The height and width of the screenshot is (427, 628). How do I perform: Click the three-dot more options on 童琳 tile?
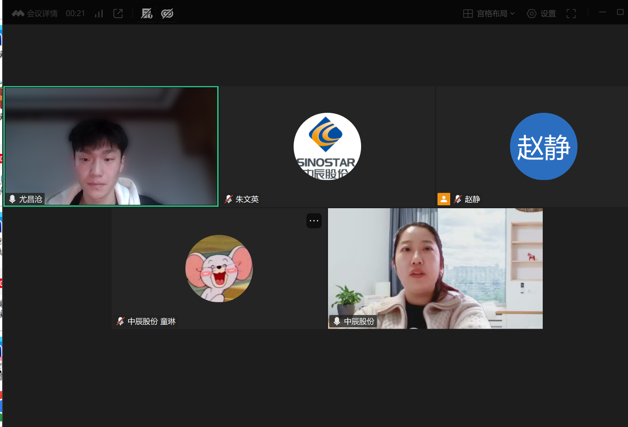[314, 220]
